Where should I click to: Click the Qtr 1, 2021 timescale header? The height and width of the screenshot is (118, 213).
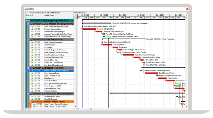[x=123, y=15]
